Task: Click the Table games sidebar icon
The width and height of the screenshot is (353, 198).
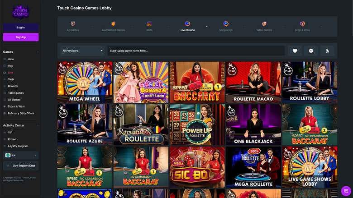Action: (x=5, y=93)
